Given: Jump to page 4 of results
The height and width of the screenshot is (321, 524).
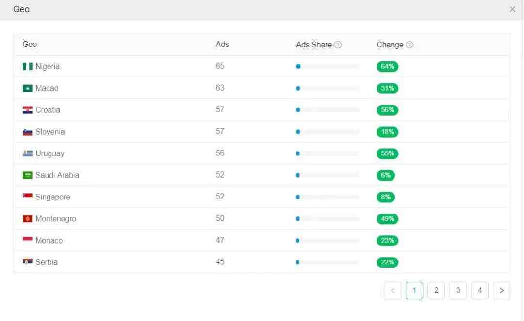Looking at the screenshot, I should (479, 290).
